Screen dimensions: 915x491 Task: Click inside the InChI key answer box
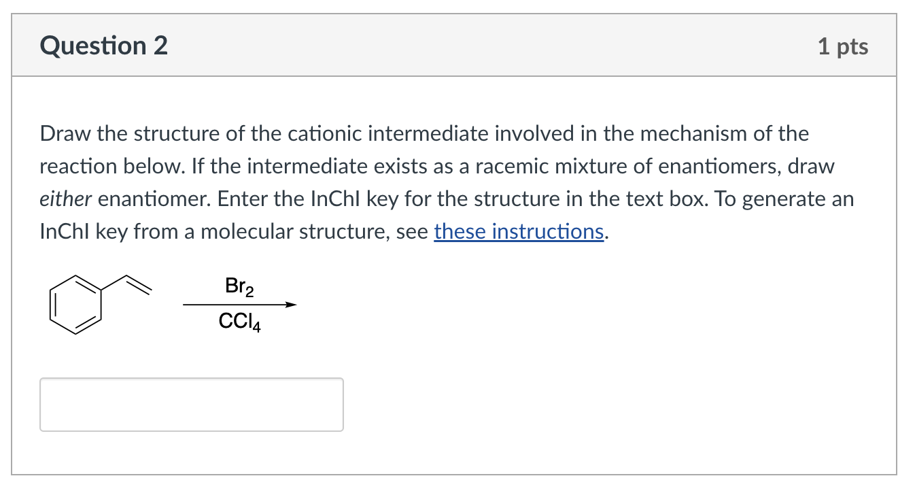click(192, 404)
